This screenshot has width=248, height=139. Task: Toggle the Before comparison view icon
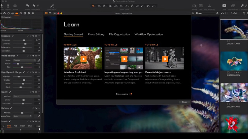point(194,6)
